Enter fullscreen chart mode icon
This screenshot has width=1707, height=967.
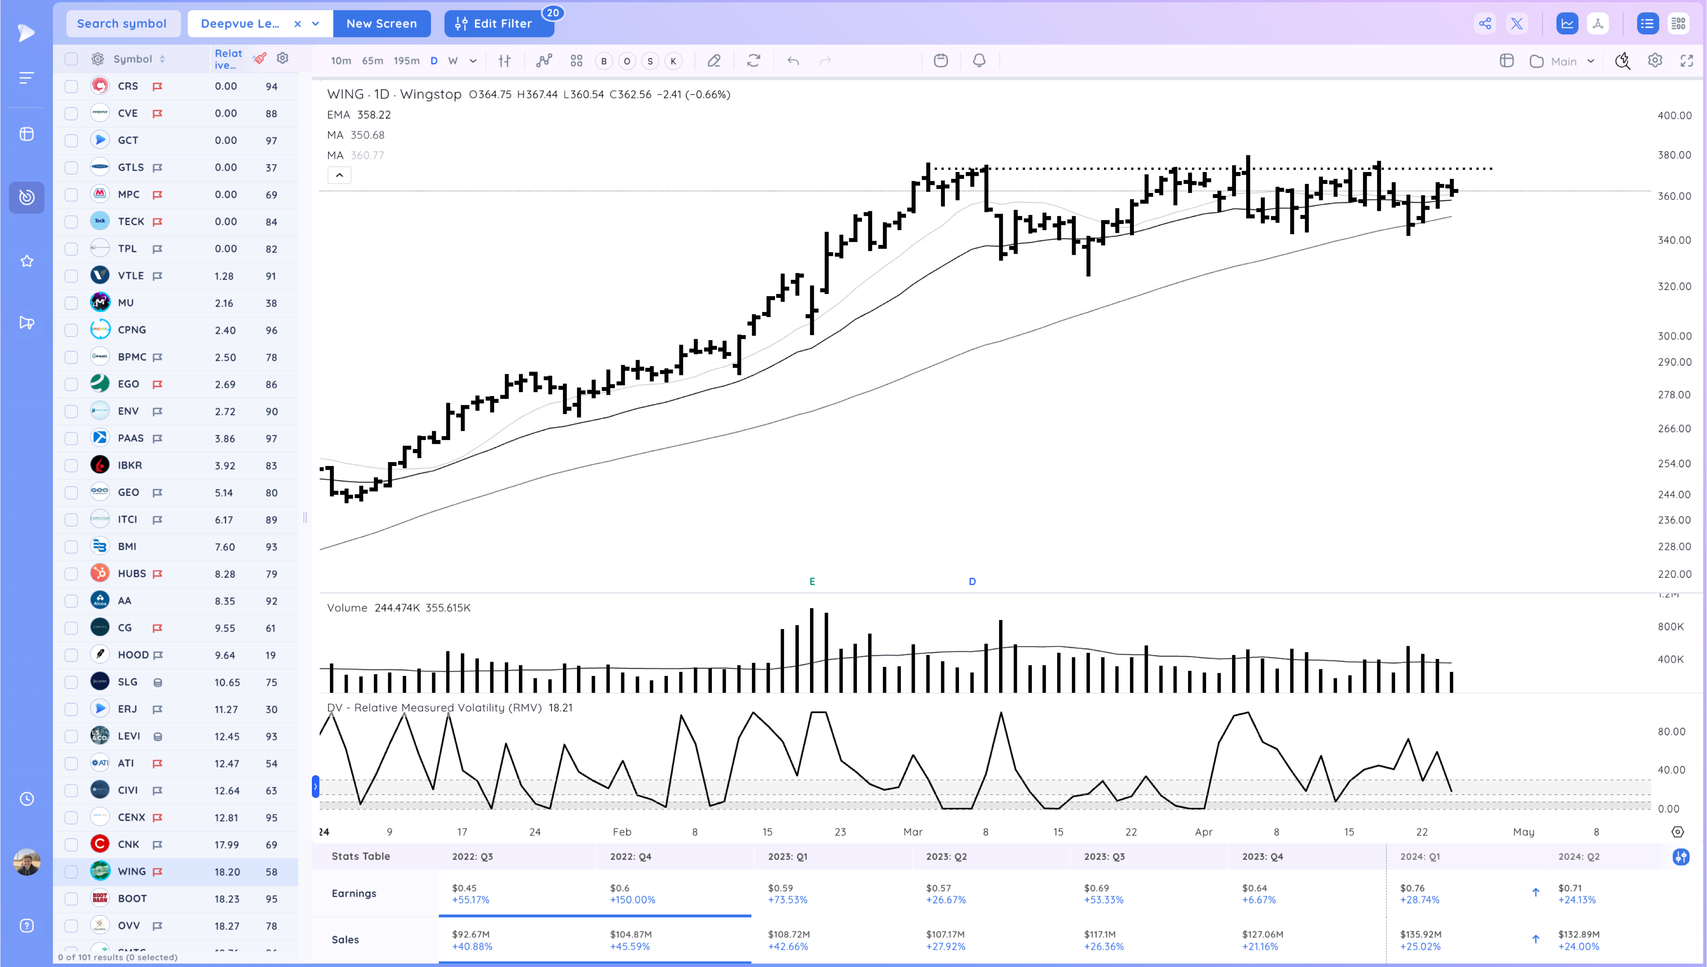[x=1687, y=61]
